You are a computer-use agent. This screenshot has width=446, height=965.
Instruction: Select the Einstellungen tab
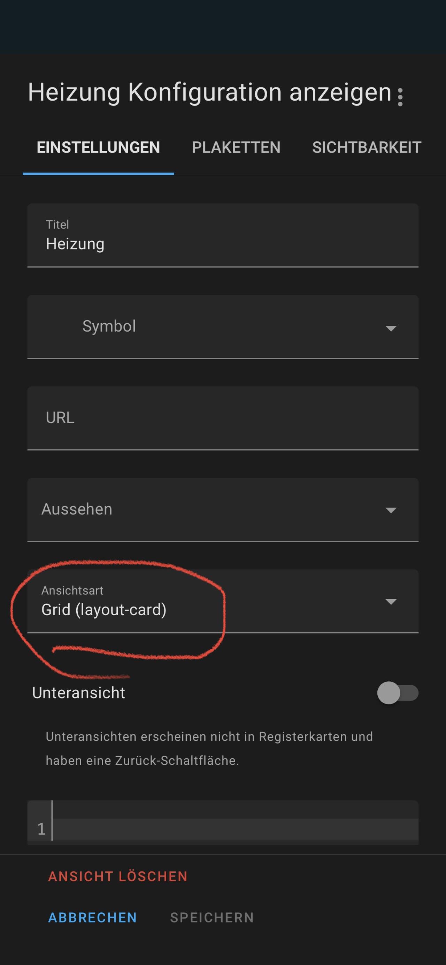98,148
